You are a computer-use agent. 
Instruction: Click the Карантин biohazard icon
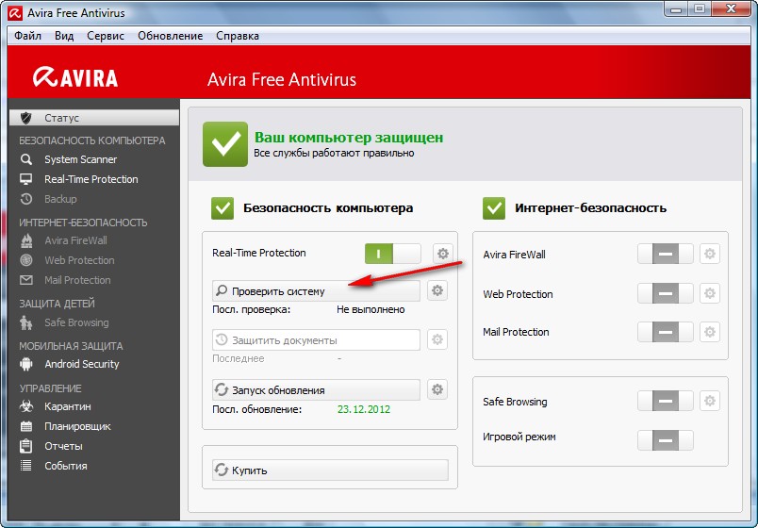click(26, 406)
